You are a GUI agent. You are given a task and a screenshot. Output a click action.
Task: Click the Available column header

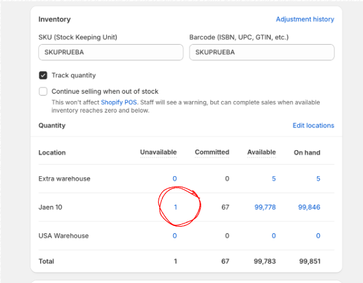pos(261,152)
